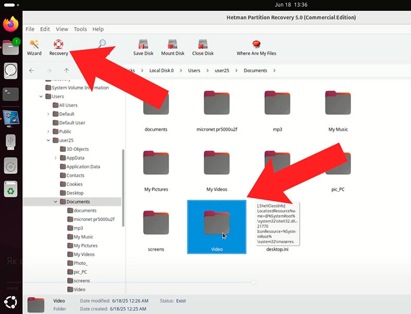Screen dimensions: 411x314
Task: Open dropdown after Users breadcrumb
Action: [x=208, y=70]
